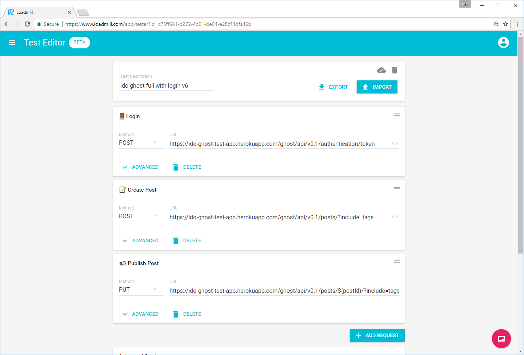
Task: Reload the Loadmill page
Action: (27, 24)
